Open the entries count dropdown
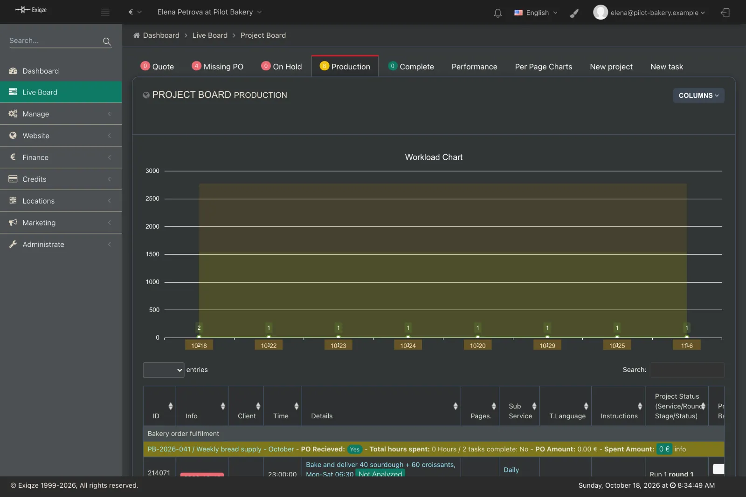 163,370
